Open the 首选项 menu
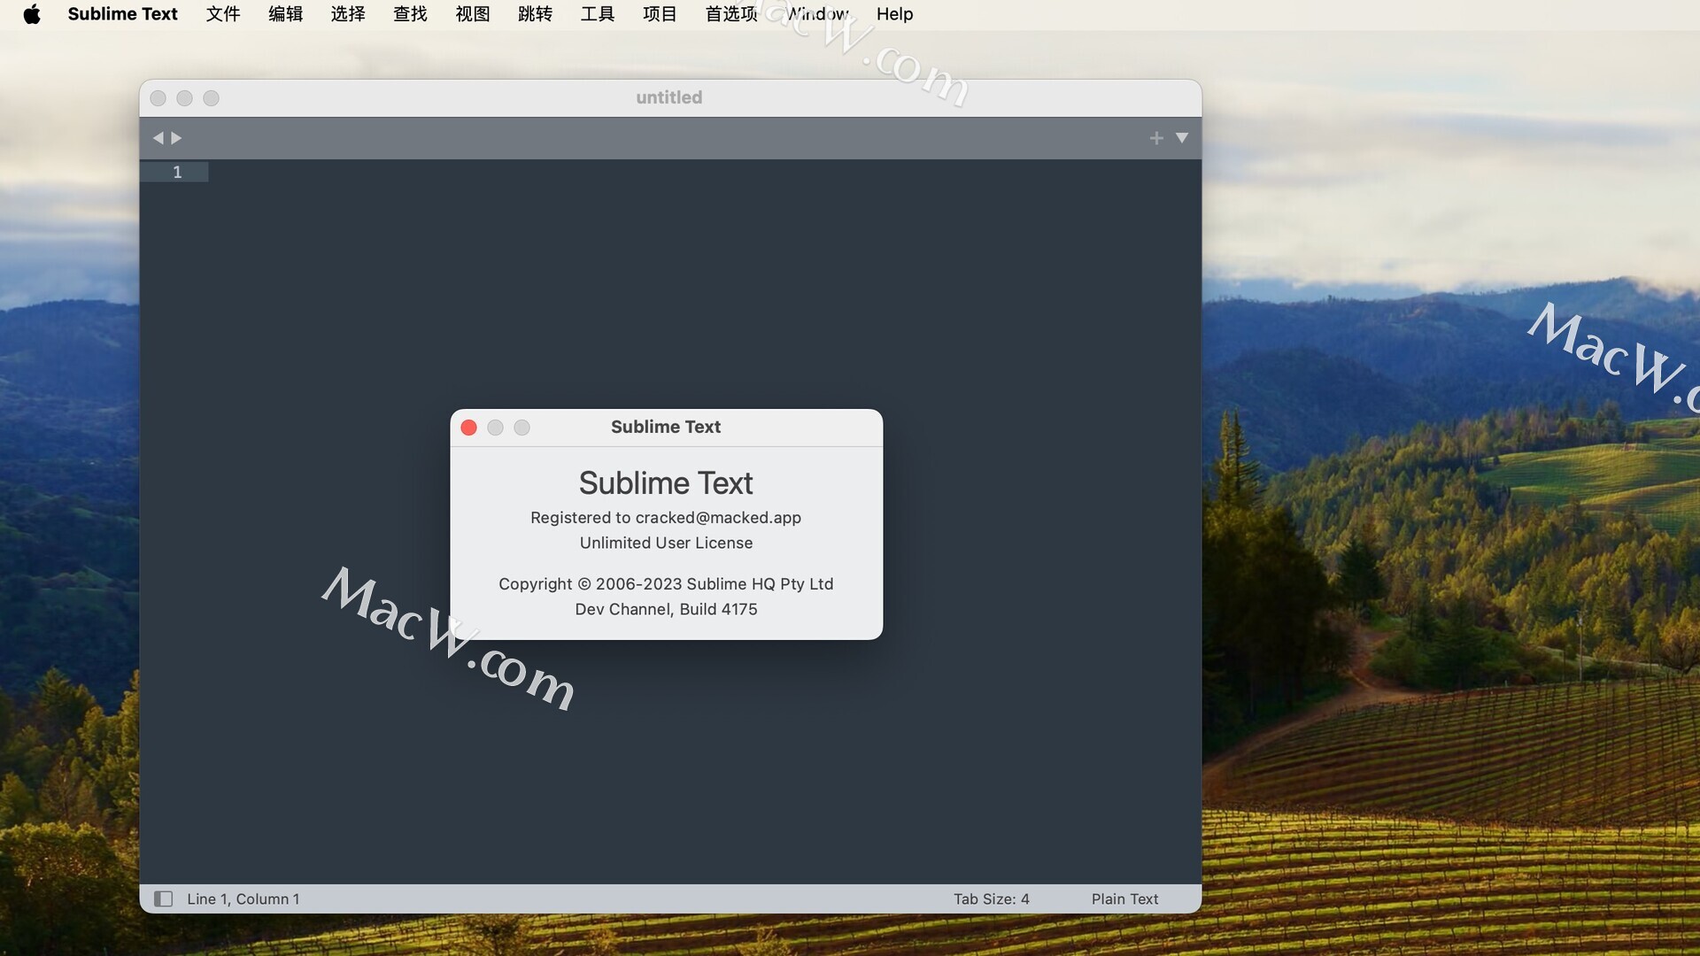Screen dimensions: 1700x956 click(730, 14)
